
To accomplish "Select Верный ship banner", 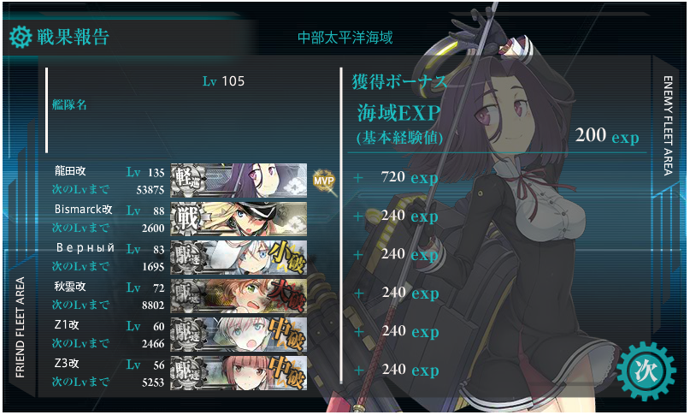I will click(x=239, y=258).
